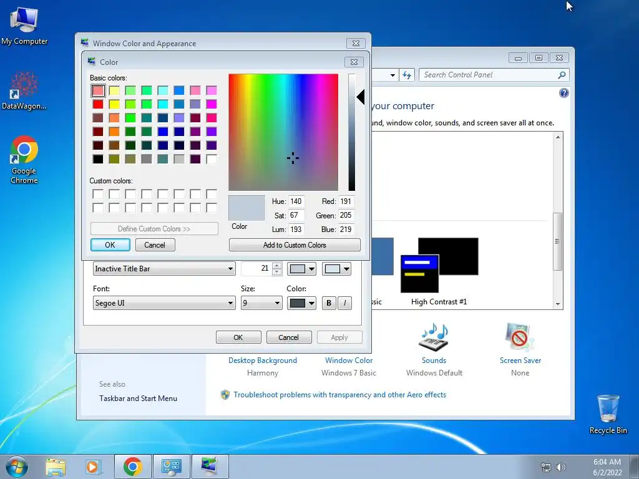The height and width of the screenshot is (479, 639).
Task: Click the Red value field
Action: tap(346, 201)
